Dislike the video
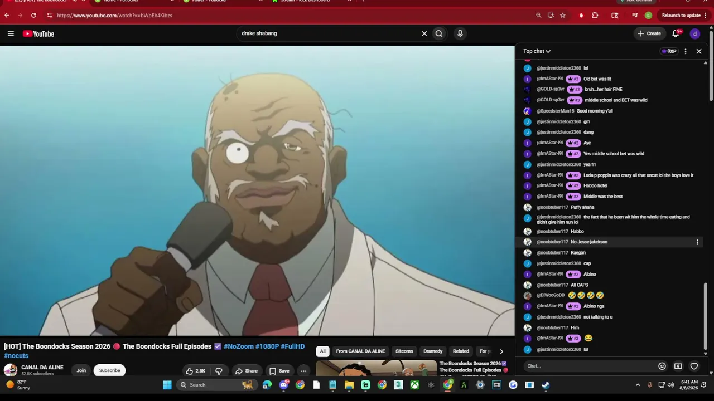 (219, 371)
